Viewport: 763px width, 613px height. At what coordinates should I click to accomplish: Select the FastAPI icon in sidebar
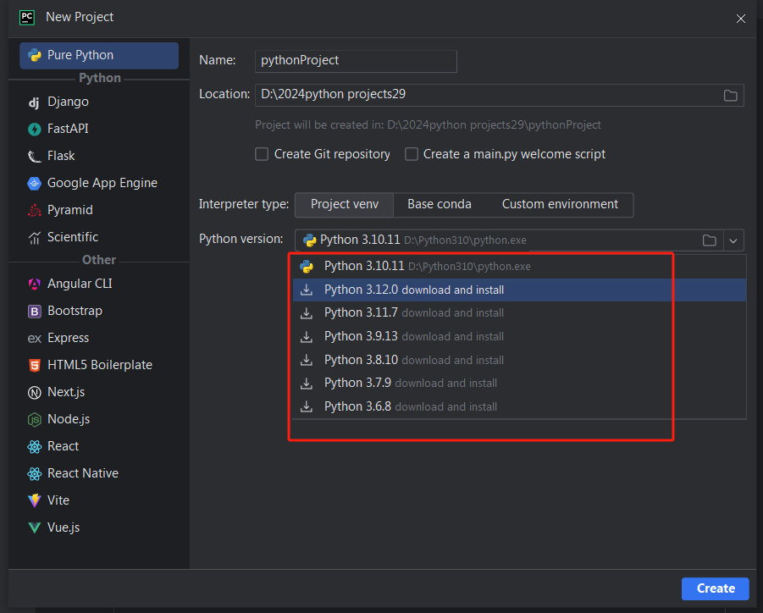coord(34,130)
